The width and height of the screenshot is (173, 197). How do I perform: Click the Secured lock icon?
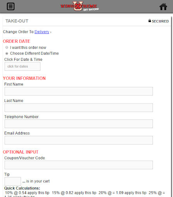[x=149, y=21]
